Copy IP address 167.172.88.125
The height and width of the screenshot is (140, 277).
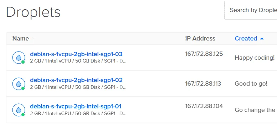pos(204,54)
